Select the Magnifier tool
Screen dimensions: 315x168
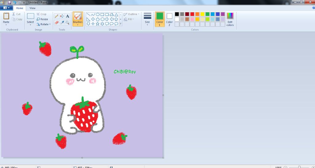click(67, 22)
